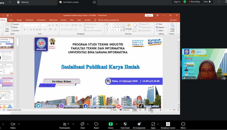Expand Zoom Participants options caret
The width and height of the screenshot is (227, 130).
[73, 124]
